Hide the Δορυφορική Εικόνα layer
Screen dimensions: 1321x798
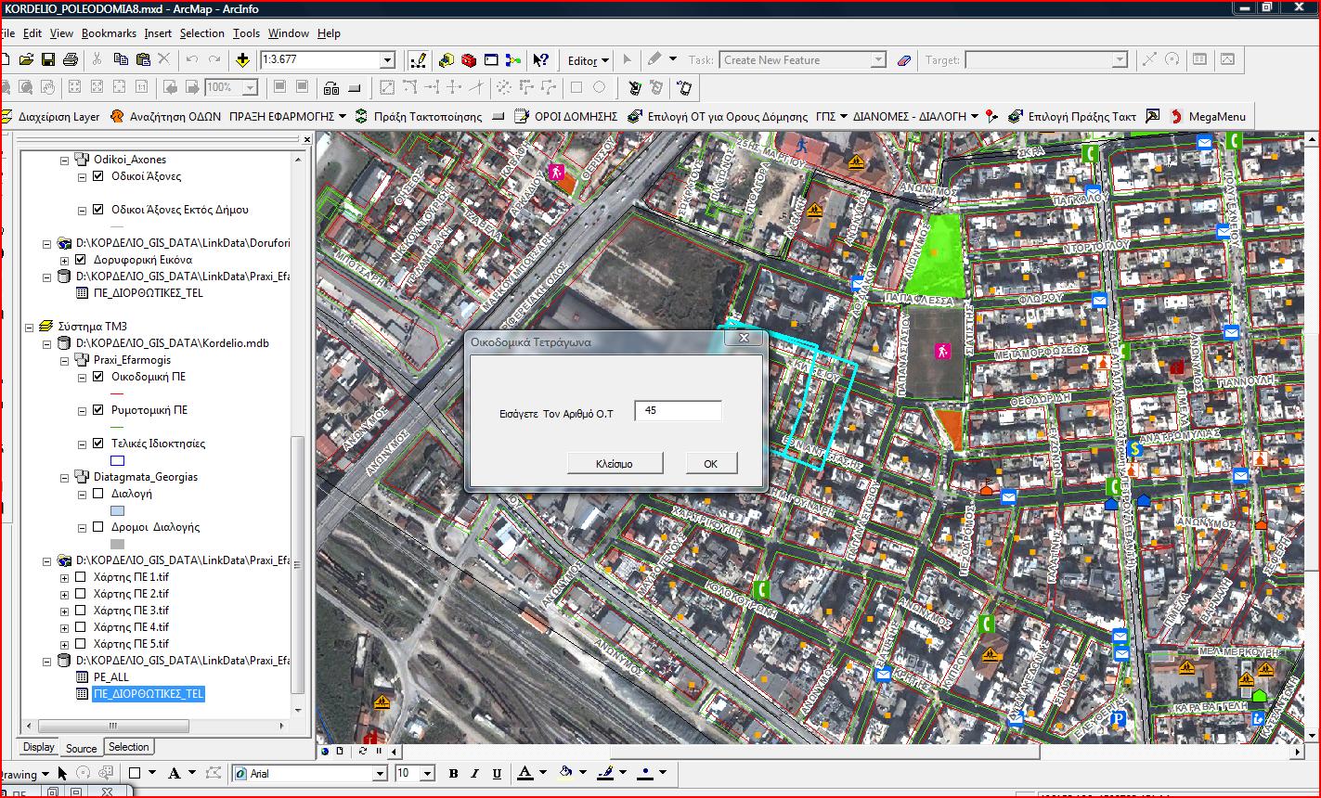[x=81, y=260]
